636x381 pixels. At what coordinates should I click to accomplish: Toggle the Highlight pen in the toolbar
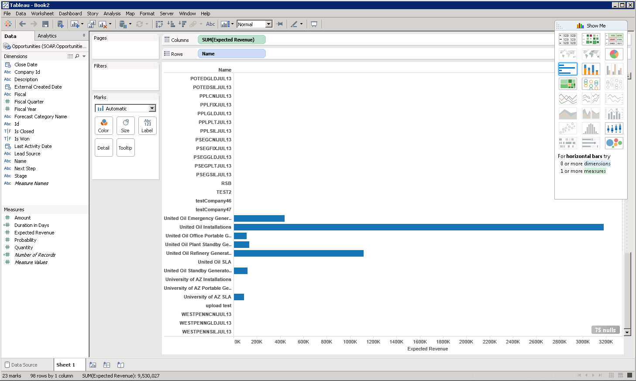[295, 24]
